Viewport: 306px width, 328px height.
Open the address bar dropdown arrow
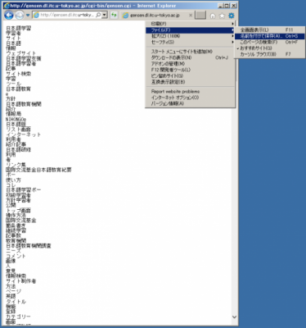(104, 15)
